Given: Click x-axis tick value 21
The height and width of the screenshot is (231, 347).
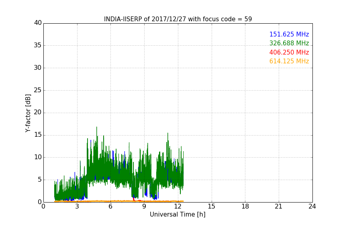Looking at the screenshot, I should (279, 207).
